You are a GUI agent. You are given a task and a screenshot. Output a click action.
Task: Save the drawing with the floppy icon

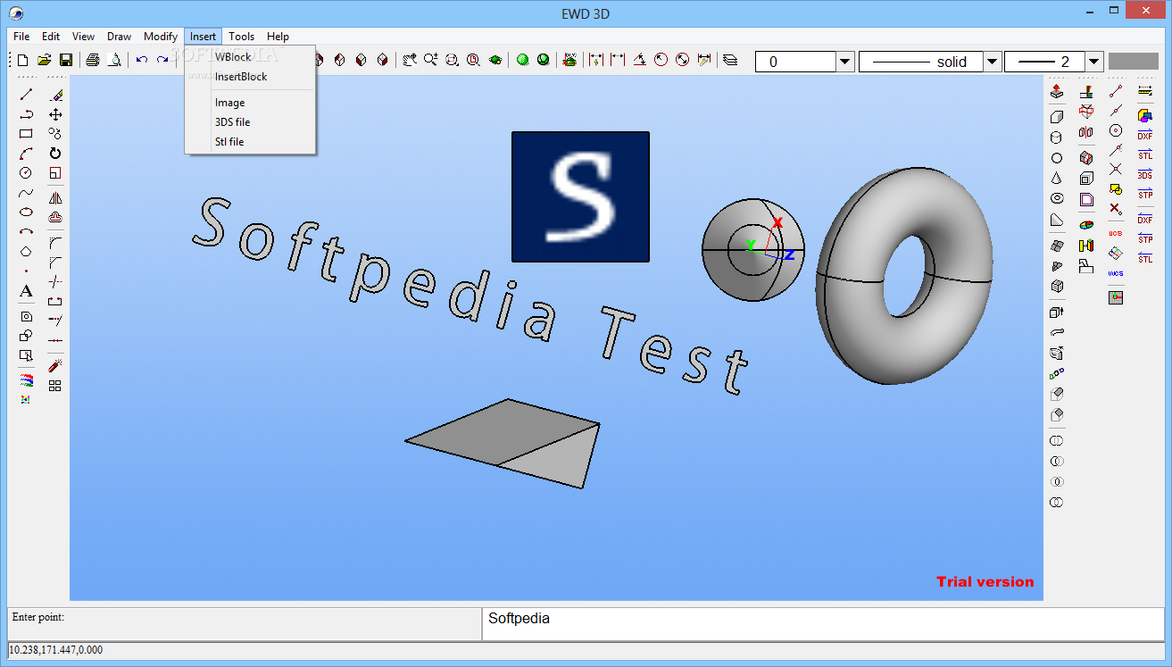click(x=65, y=60)
